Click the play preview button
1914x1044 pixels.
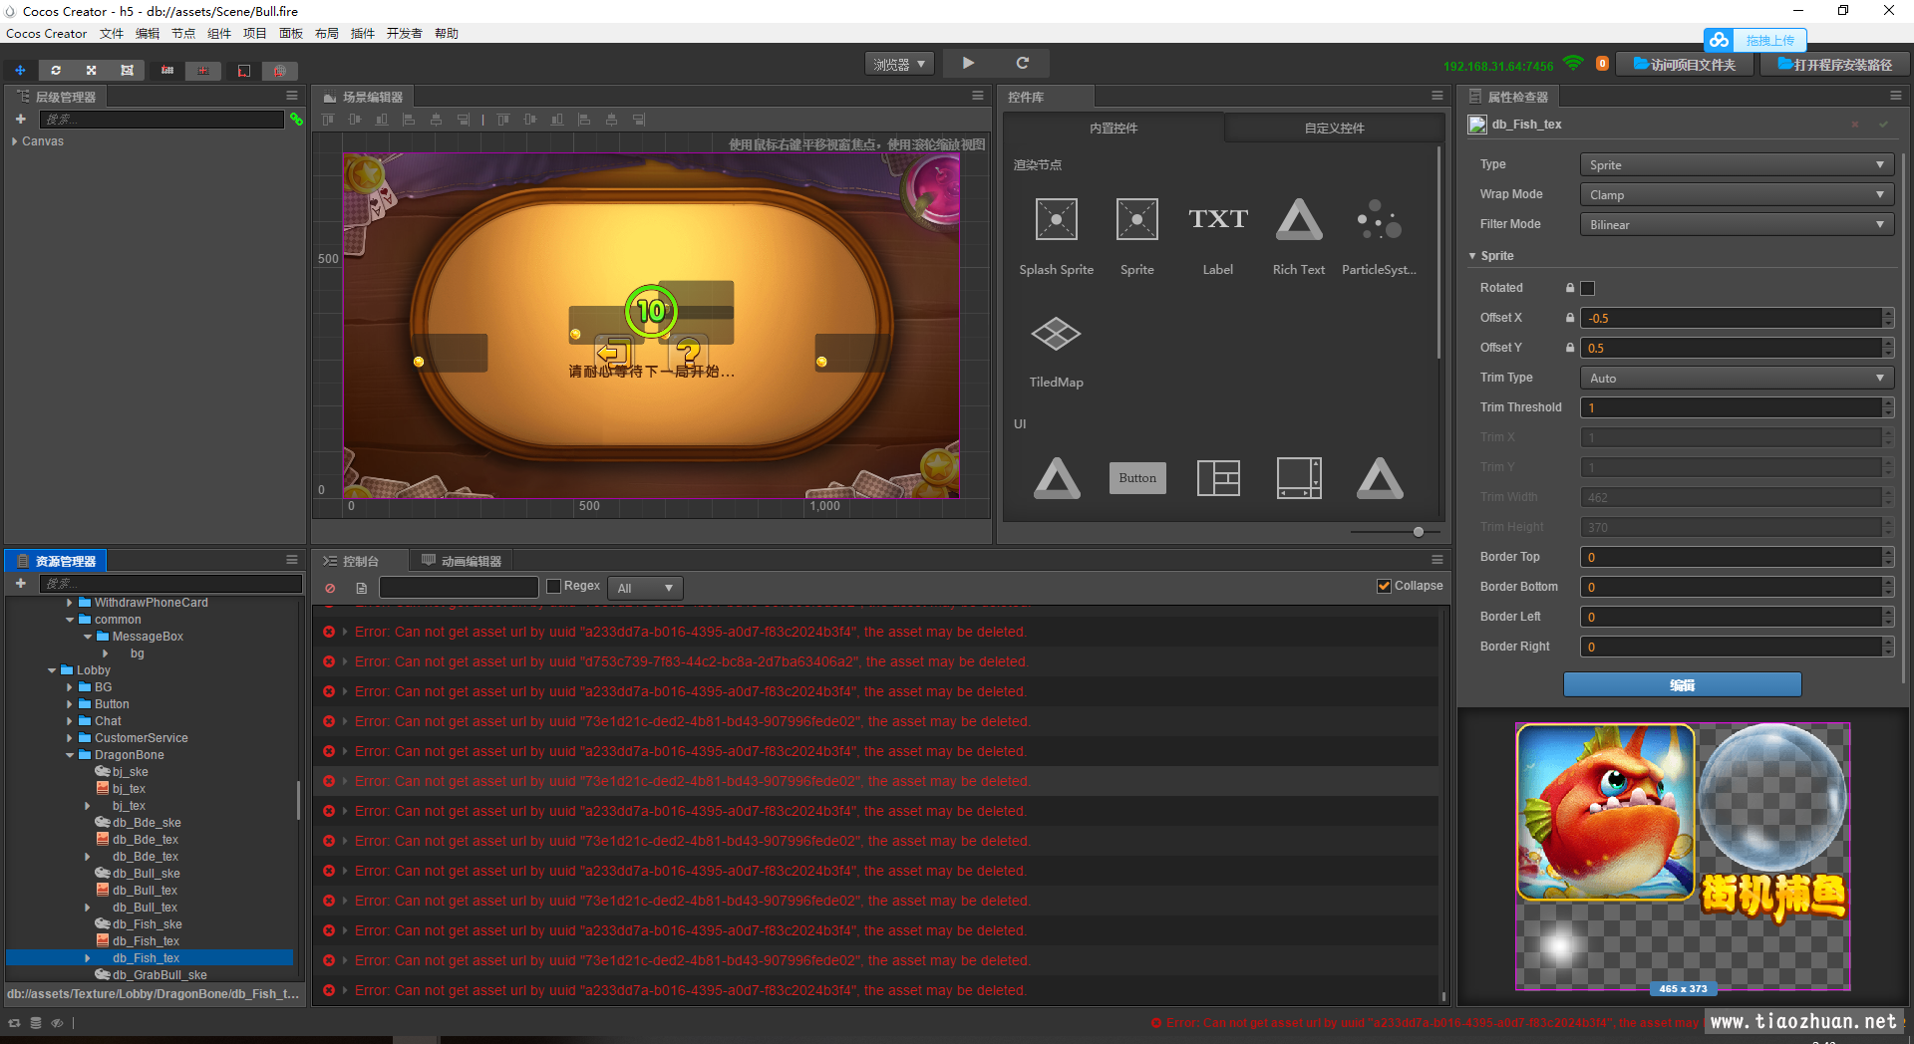(968, 63)
